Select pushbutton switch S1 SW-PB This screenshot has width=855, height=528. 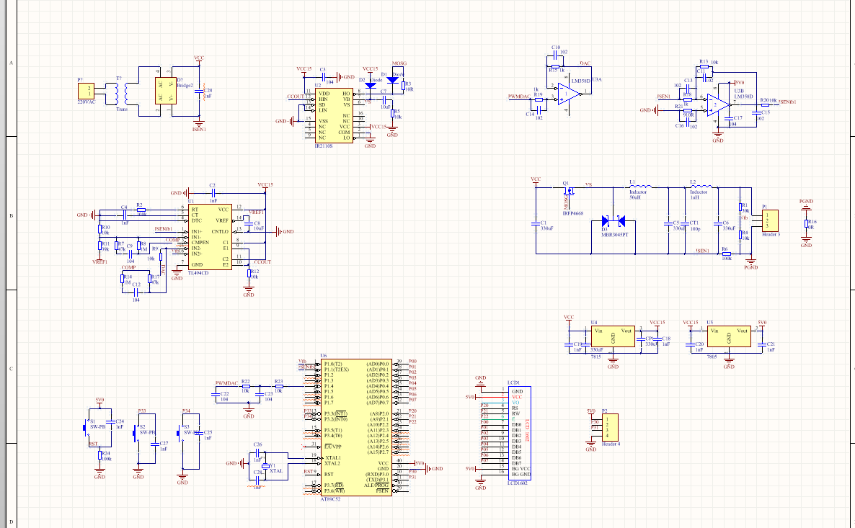click(x=85, y=427)
